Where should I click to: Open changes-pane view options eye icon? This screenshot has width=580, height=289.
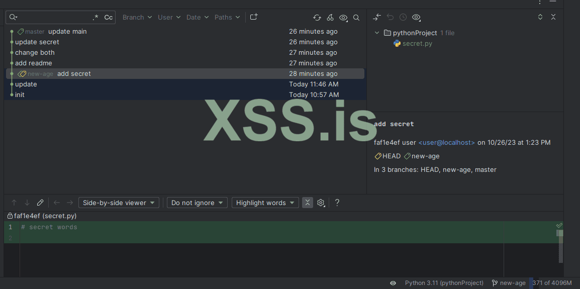click(x=417, y=17)
